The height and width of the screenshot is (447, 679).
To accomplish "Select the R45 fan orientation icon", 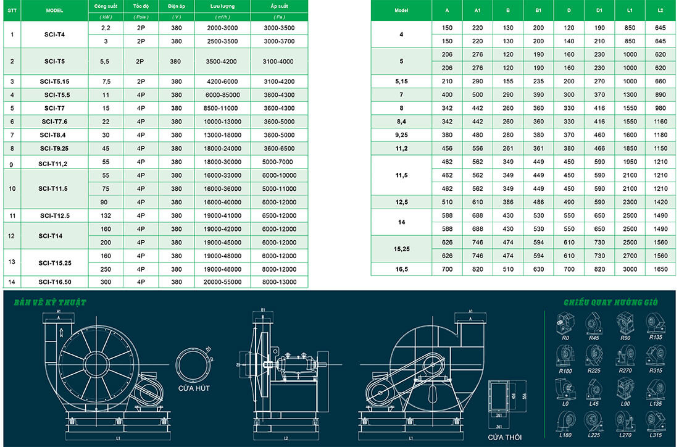I will point(594,323).
